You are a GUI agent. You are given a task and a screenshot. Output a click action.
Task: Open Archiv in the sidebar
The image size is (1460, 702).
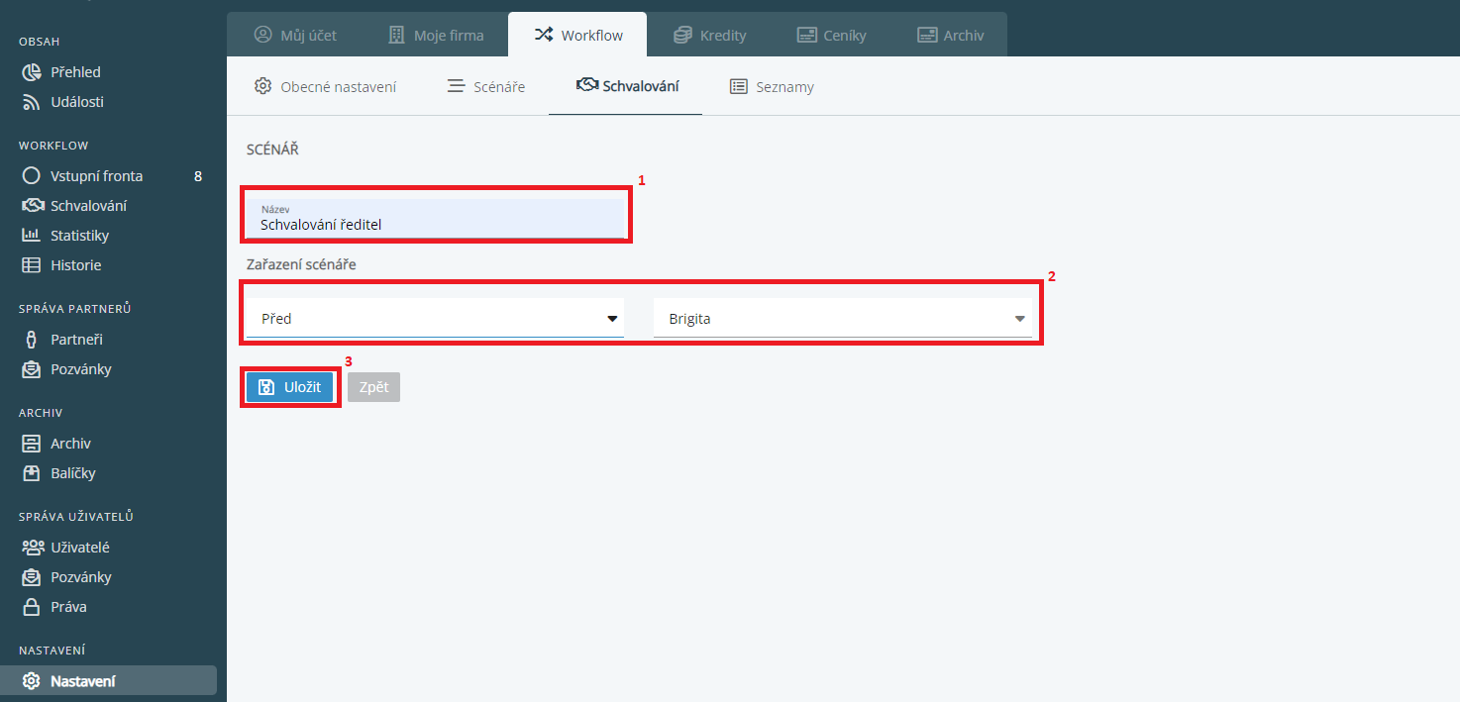click(x=70, y=444)
